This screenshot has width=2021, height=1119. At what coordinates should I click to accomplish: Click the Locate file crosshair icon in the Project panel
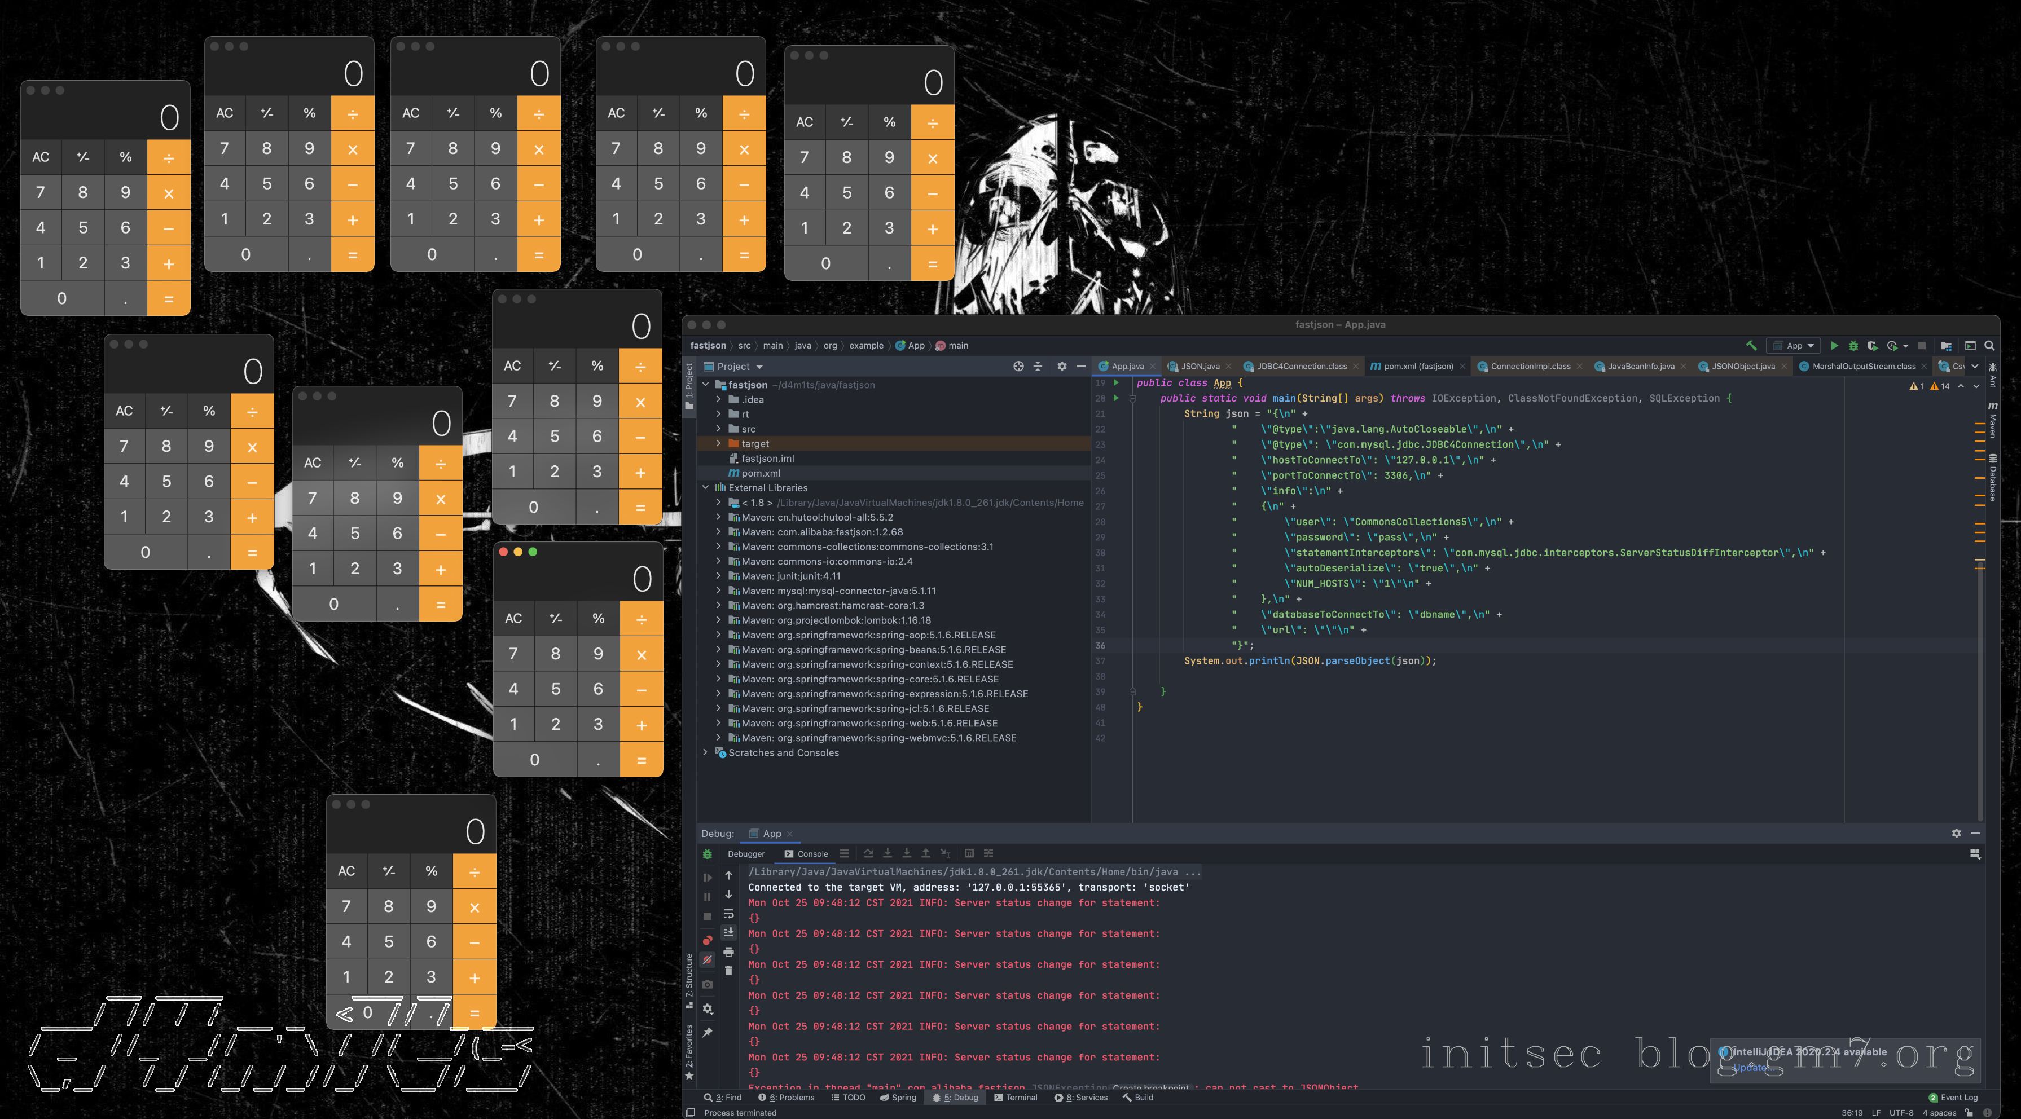point(1018,366)
